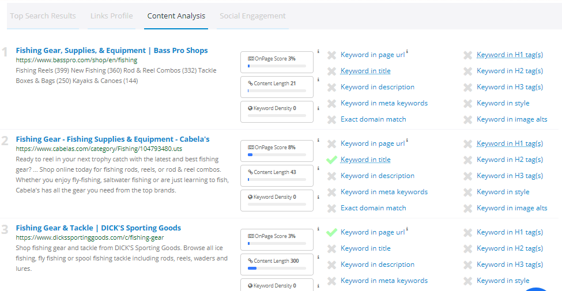Click info icon beside DICK'S OnPage Score
The width and height of the screenshot is (562, 291).
click(318, 229)
